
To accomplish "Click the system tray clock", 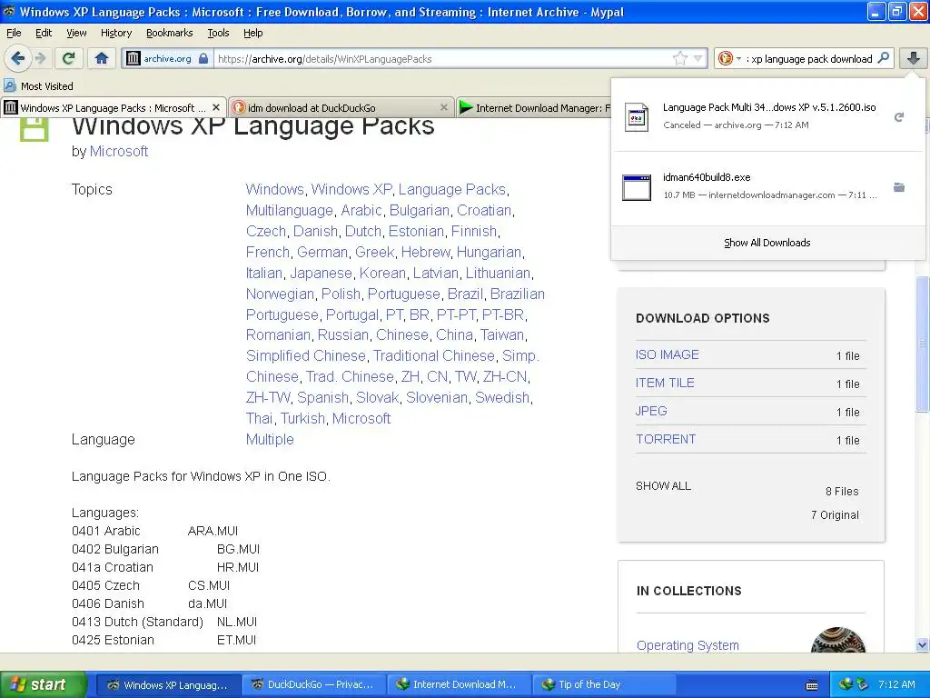I will tap(896, 684).
